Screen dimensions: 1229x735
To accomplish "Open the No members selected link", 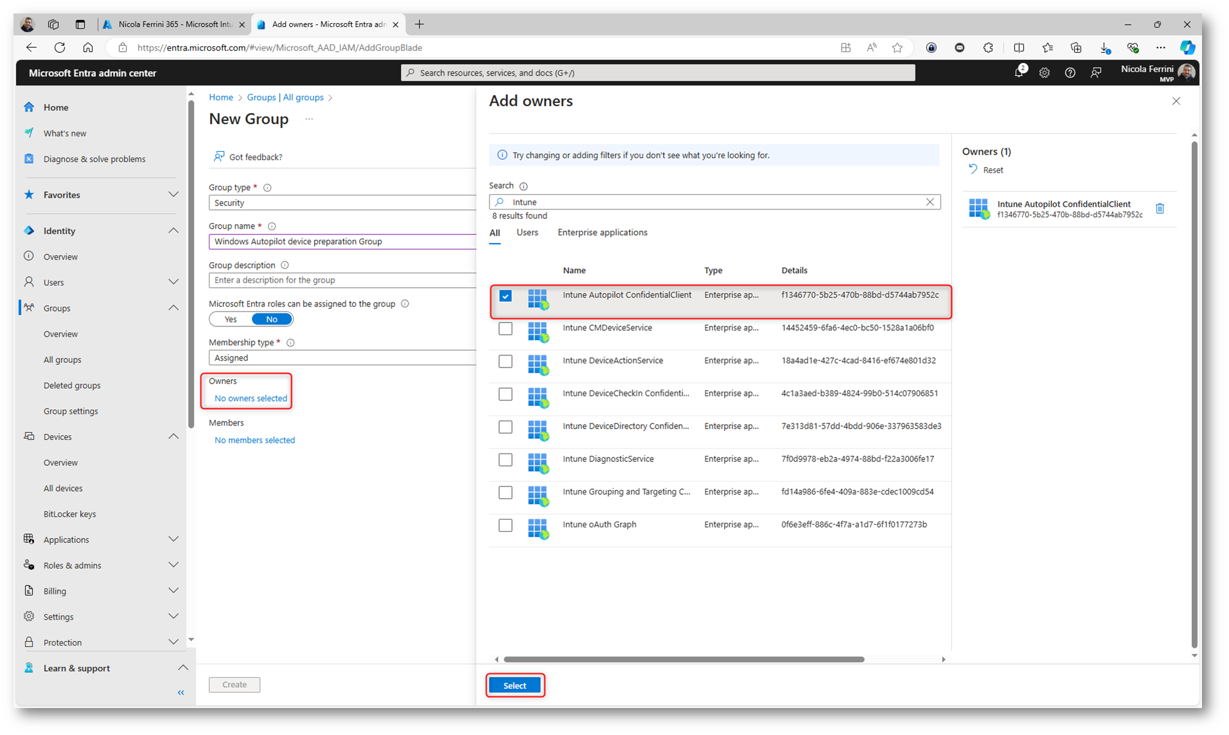I will coord(254,440).
